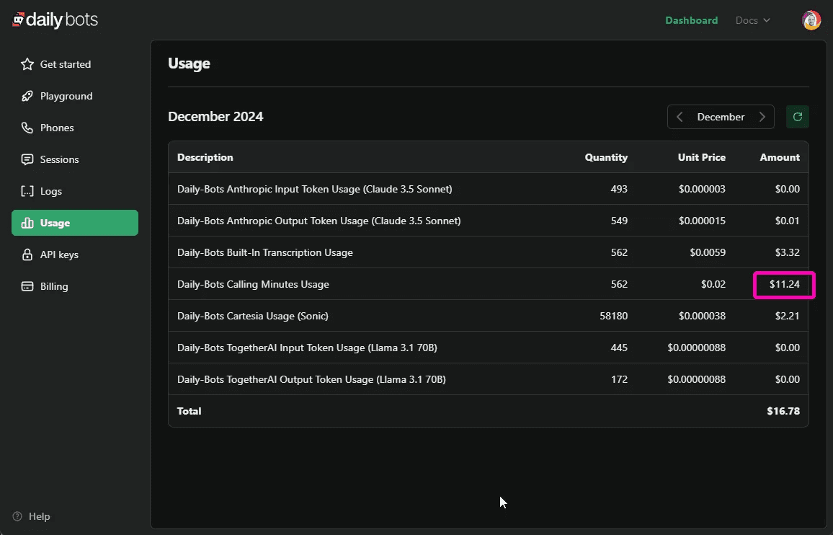Expand the Docs dropdown menu
The image size is (833, 535).
[752, 20]
